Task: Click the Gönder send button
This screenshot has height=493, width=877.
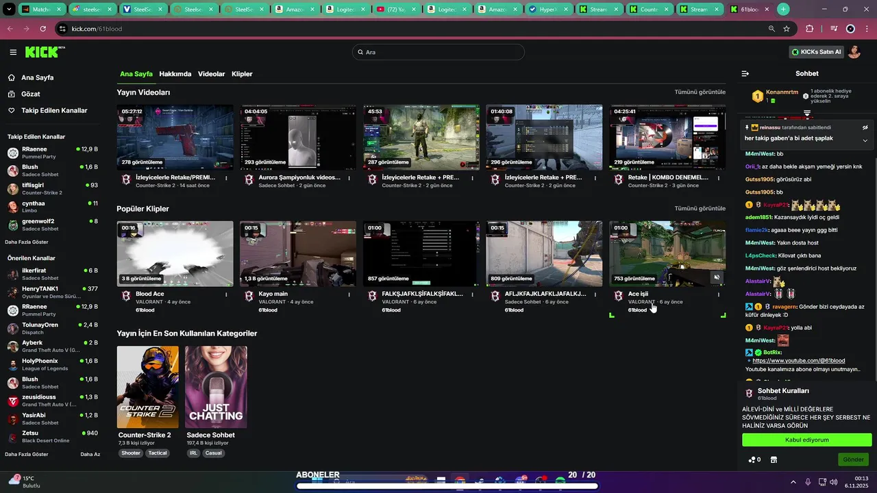Action: coord(853,459)
